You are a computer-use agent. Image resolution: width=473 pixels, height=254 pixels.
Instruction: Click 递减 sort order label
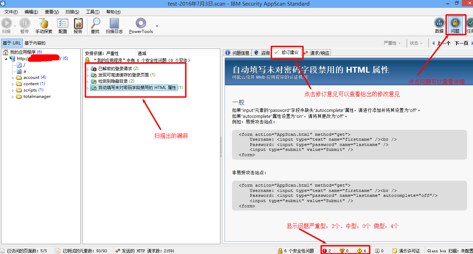click(x=142, y=53)
